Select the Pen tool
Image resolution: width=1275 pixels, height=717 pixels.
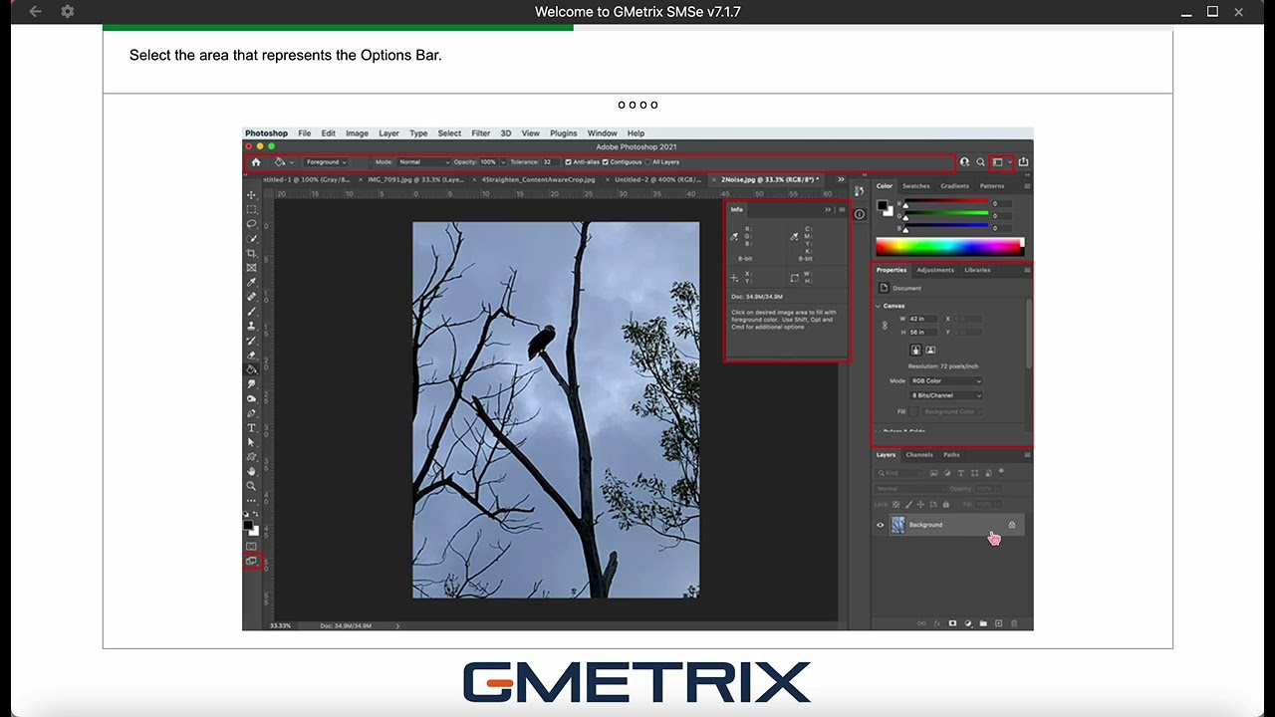(x=251, y=413)
